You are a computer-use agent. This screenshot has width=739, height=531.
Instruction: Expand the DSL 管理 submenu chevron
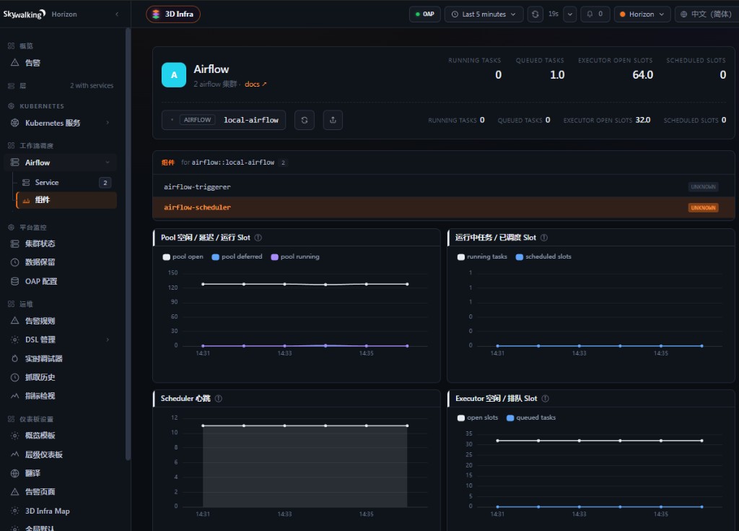click(108, 340)
